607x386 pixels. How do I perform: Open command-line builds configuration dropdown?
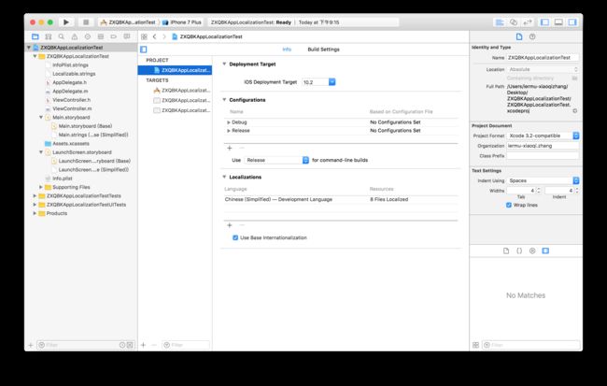click(276, 160)
